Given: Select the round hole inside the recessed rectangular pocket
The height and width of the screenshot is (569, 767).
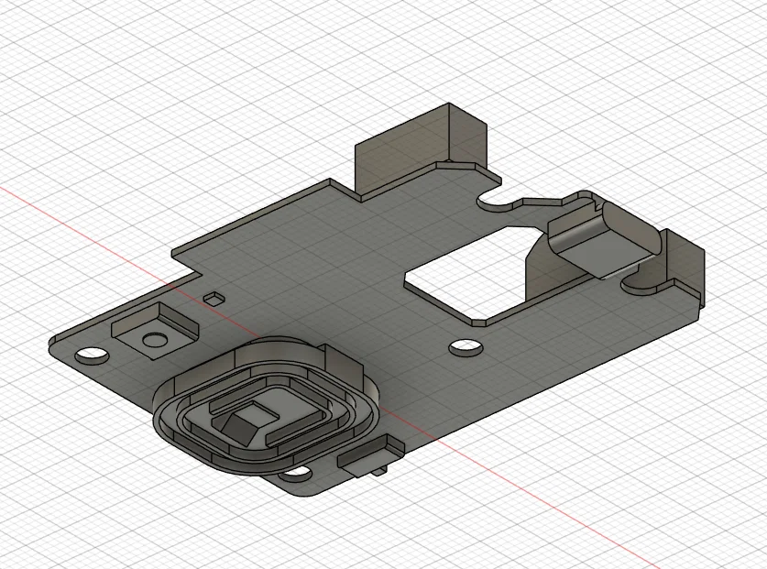Looking at the screenshot, I should (154, 340).
